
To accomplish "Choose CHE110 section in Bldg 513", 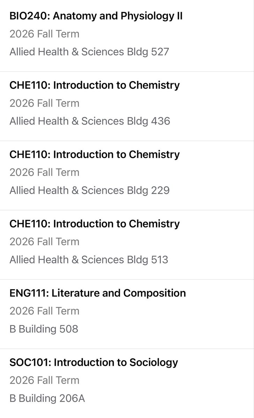I will 127,245.
